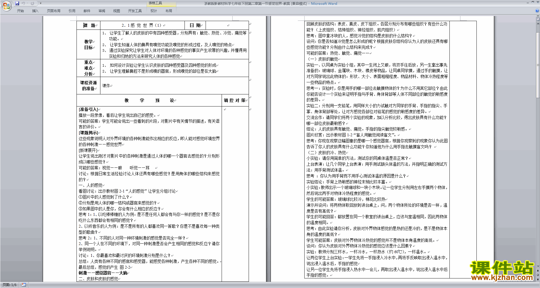Image resolution: width=540 pixels, height=288 pixels.
Task: Switch to 视图 ribbon tab
Action: 116,11
